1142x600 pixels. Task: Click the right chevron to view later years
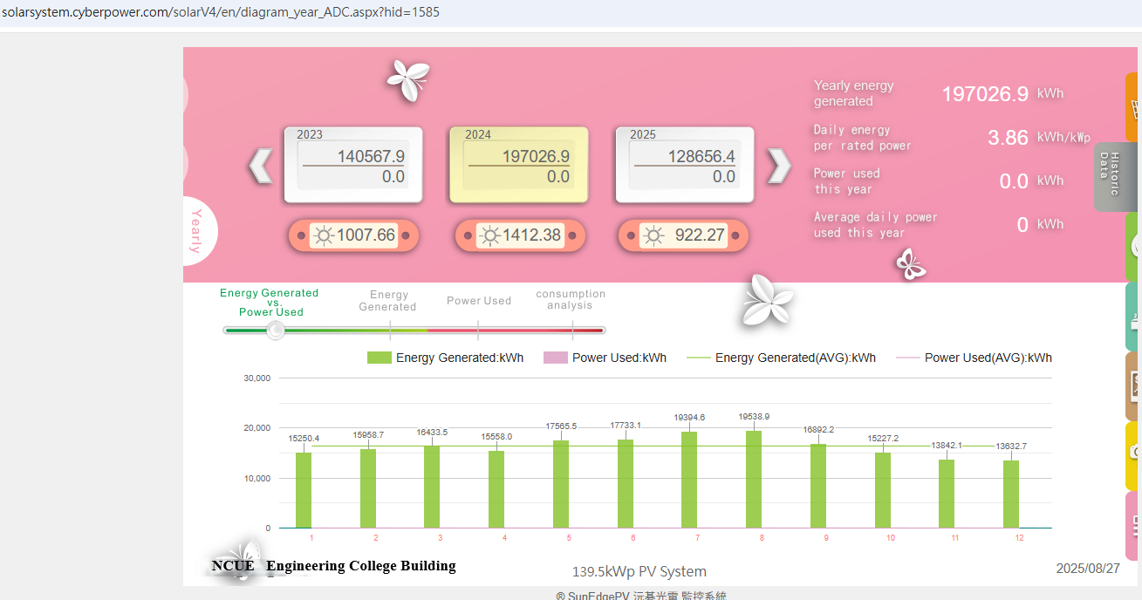(x=778, y=165)
